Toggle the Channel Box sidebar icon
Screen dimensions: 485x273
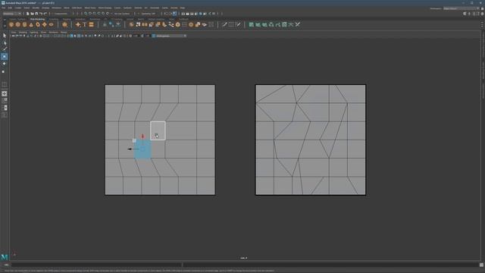click(483, 14)
